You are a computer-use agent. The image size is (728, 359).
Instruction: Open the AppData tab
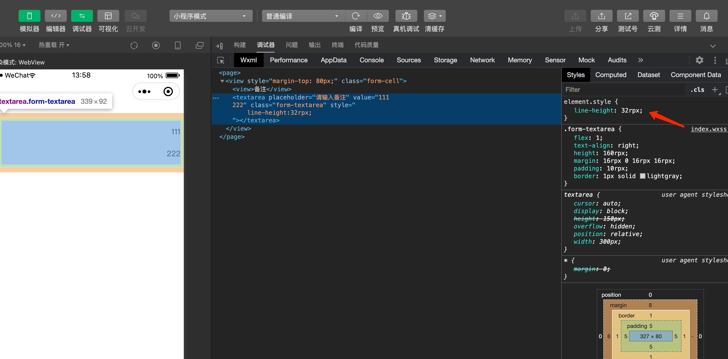pos(333,60)
